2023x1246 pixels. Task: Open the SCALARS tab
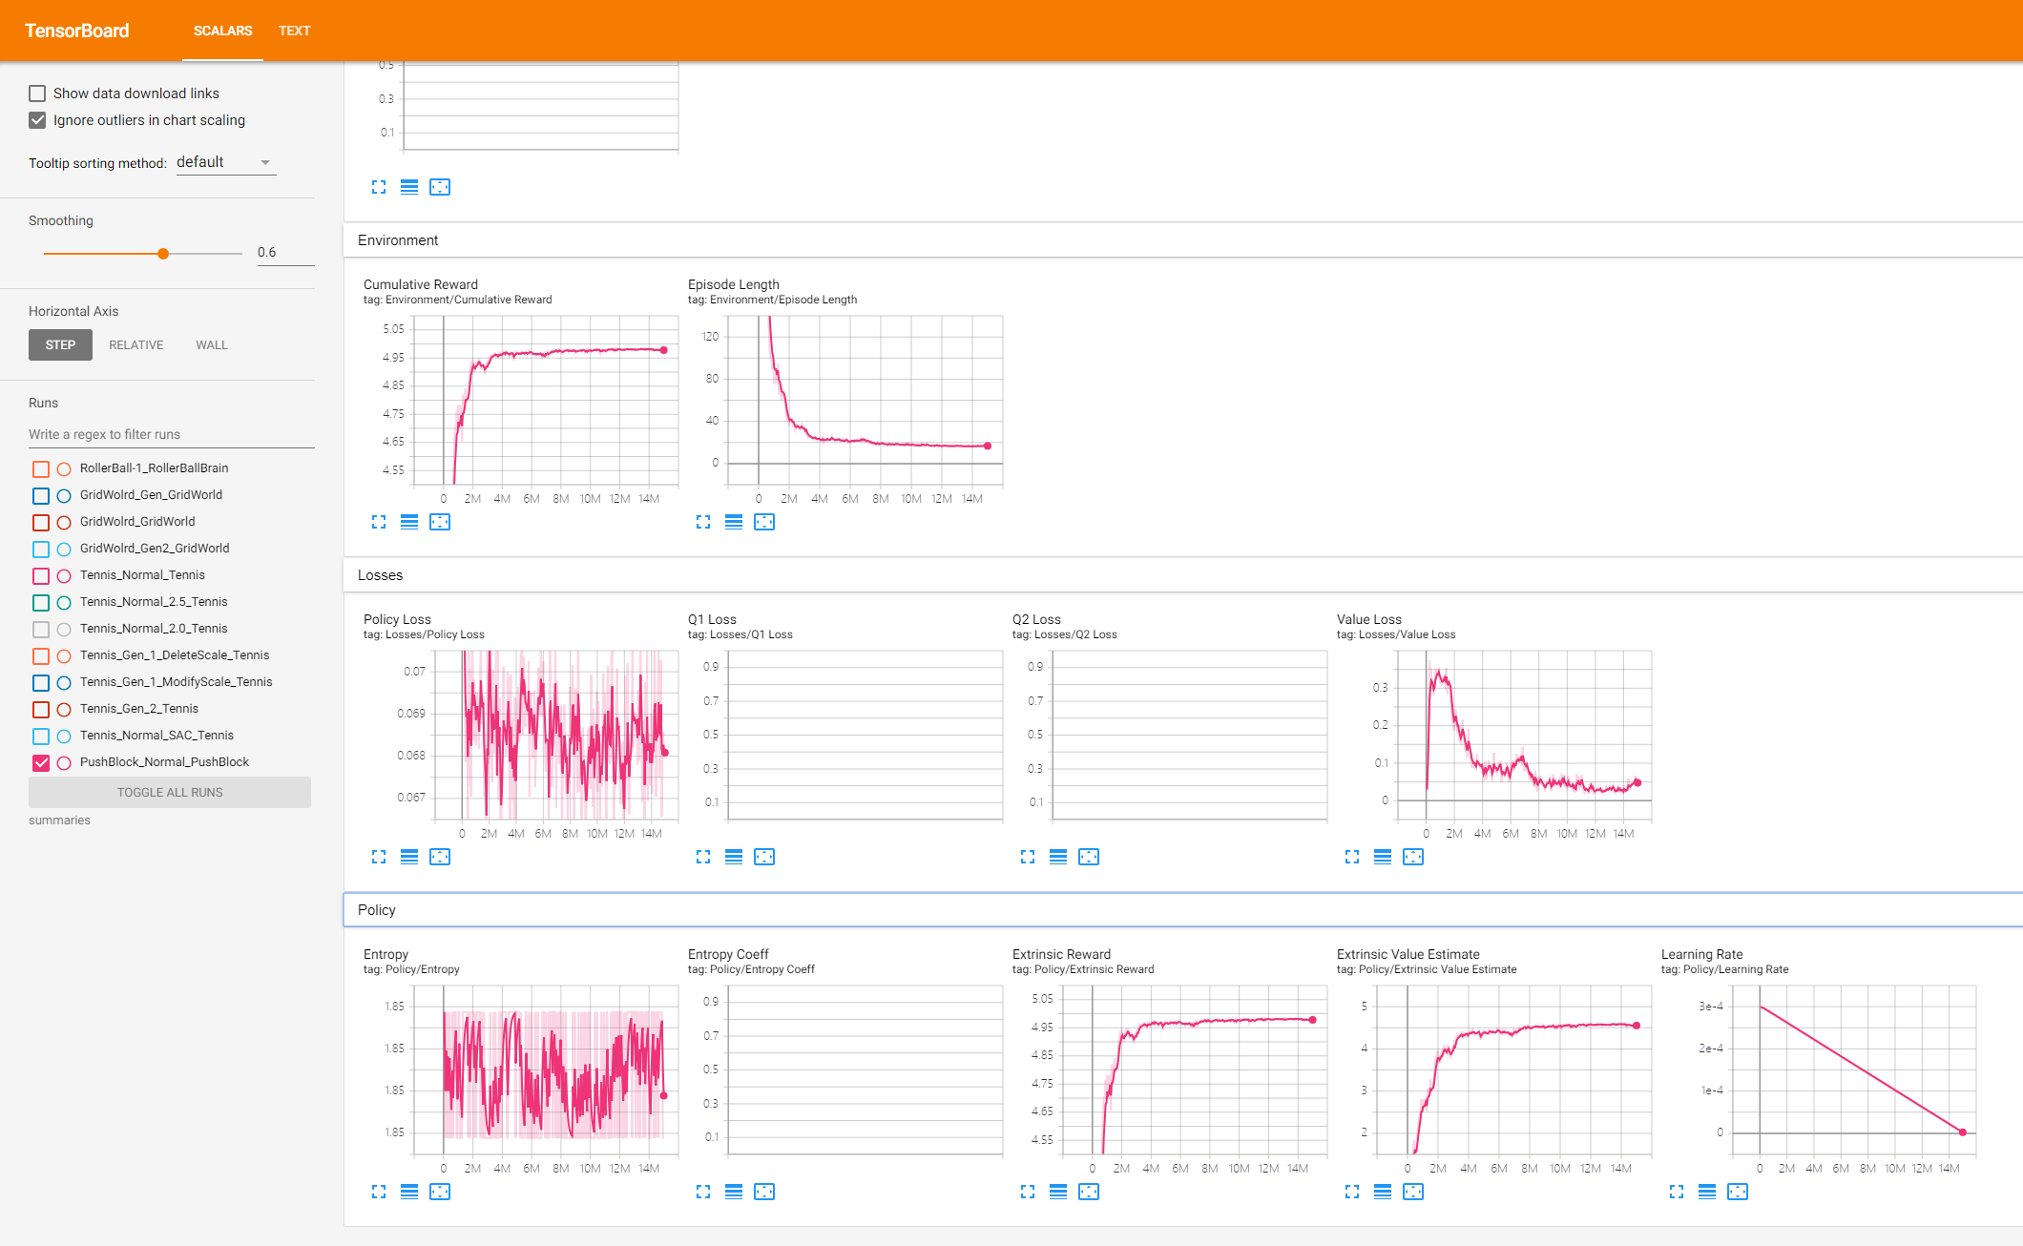tap(222, 31)
